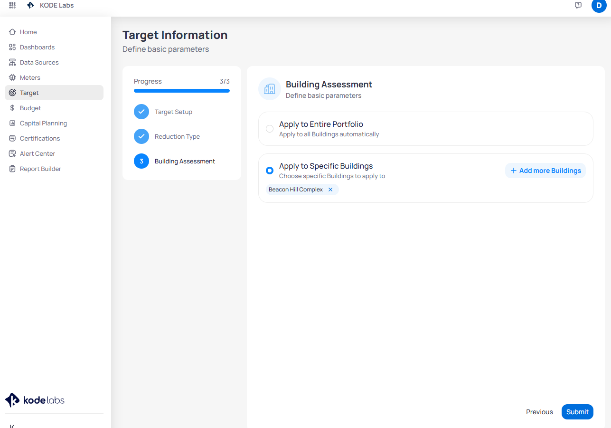Collapse the sidebar with bottom arrow

coord(12,426)
